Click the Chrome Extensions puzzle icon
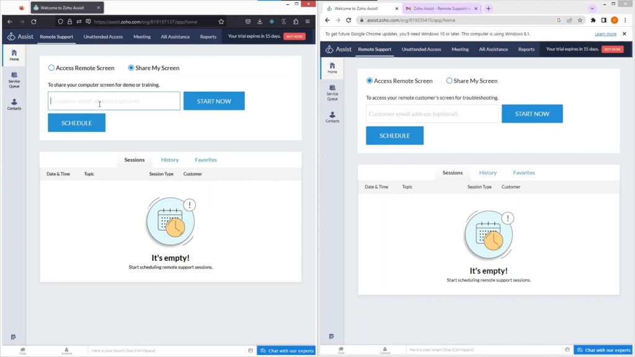 pos(593,20)
